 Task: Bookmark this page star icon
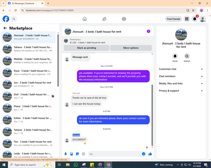(x=193, y=10)
